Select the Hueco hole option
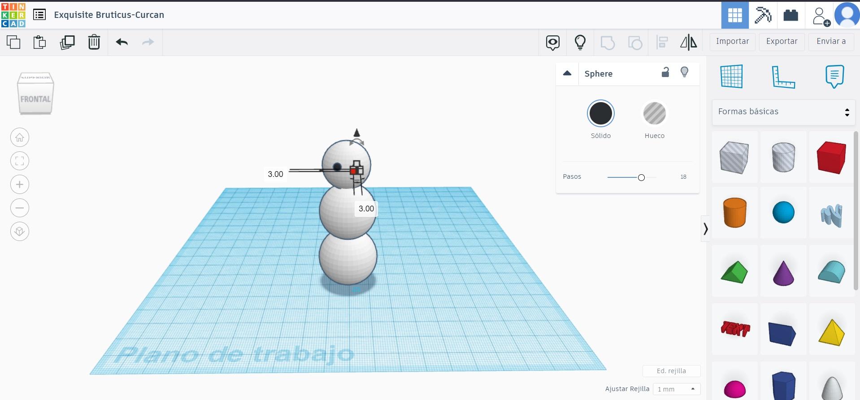Viewport: 860px width, 400px height. pyautogui.click(x=655, y=113)
